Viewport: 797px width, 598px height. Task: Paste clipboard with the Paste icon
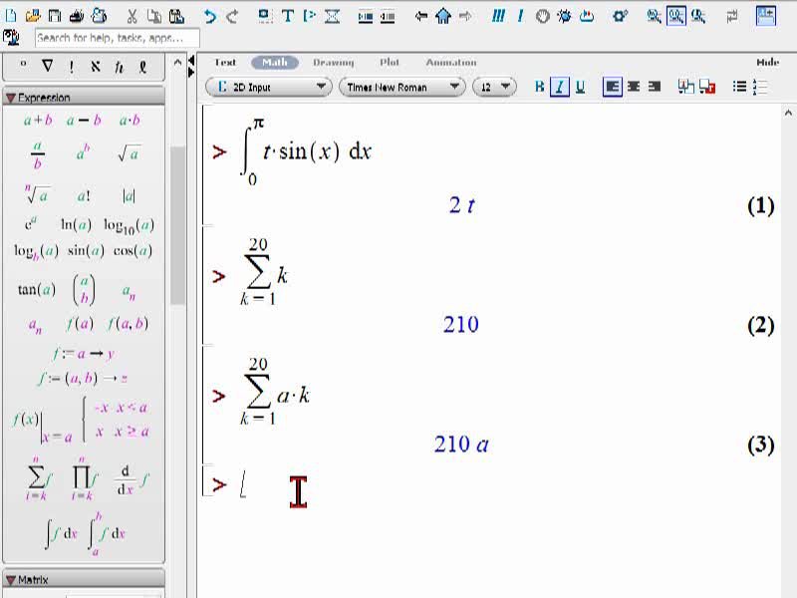click(176, 16)
